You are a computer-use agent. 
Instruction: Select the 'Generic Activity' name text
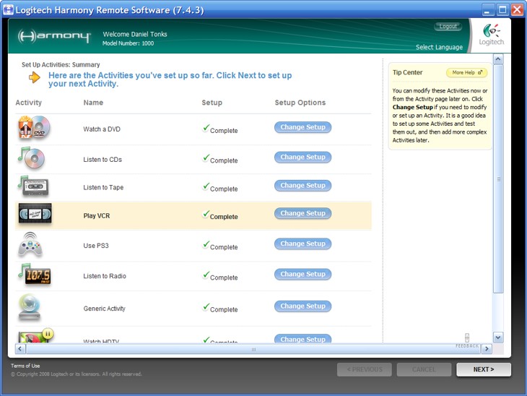coord(104,309)
